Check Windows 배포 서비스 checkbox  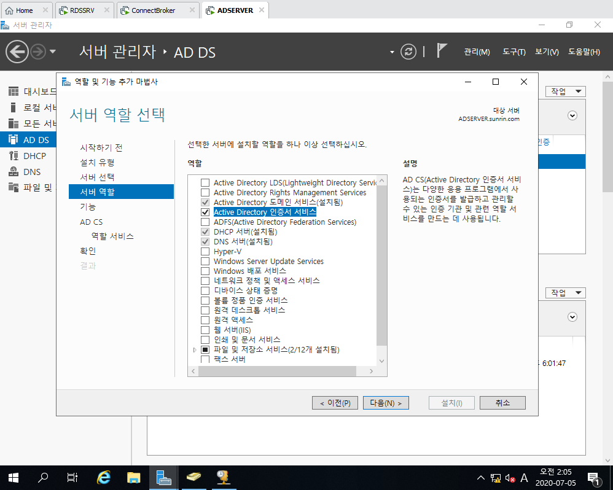205,271
